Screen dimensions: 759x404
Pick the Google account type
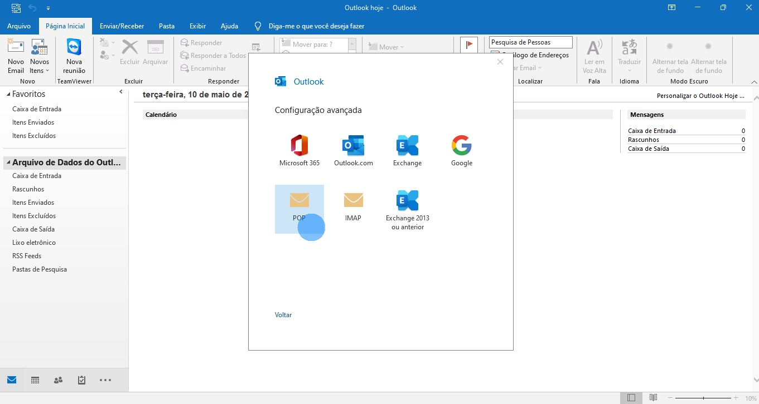coord(462,150)
